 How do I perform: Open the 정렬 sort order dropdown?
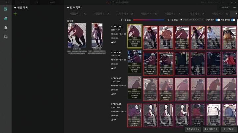192,20
